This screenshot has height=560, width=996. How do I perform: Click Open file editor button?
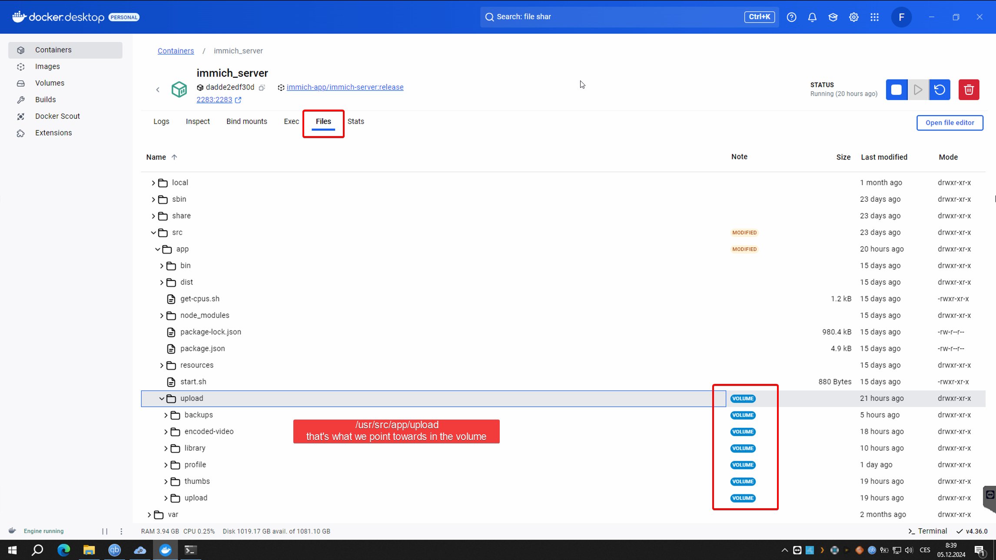(x=950, y=123)
